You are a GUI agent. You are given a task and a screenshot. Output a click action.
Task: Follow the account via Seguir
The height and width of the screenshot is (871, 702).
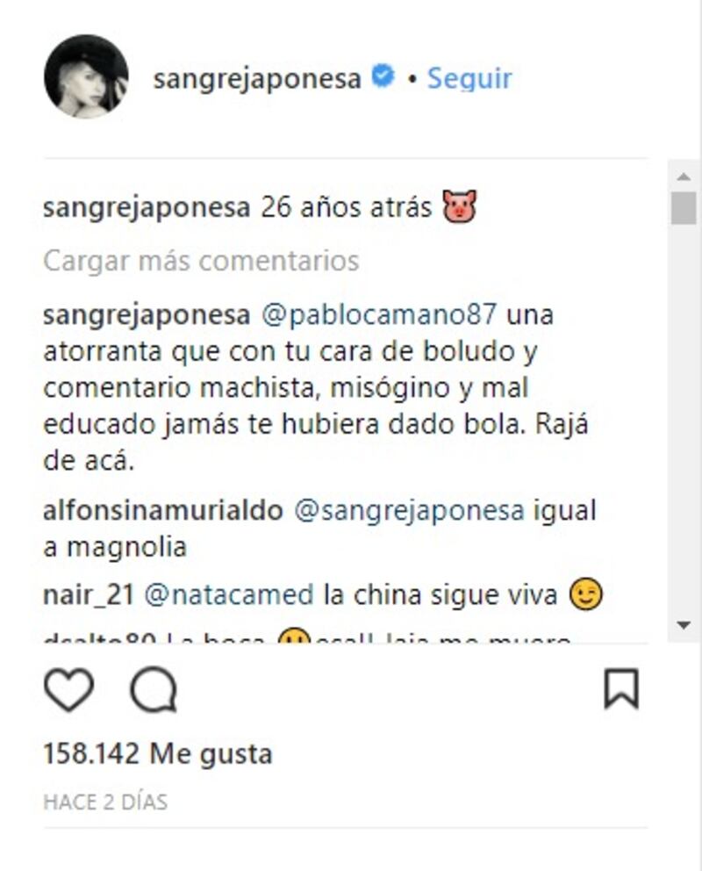coord(469,78)
